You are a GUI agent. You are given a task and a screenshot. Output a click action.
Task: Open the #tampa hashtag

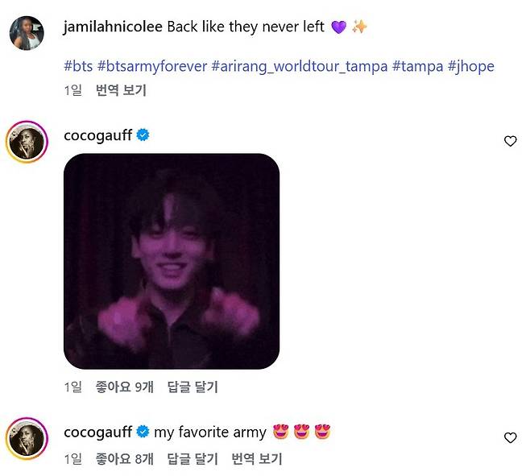pyautogui.click(x=417, y=66)
